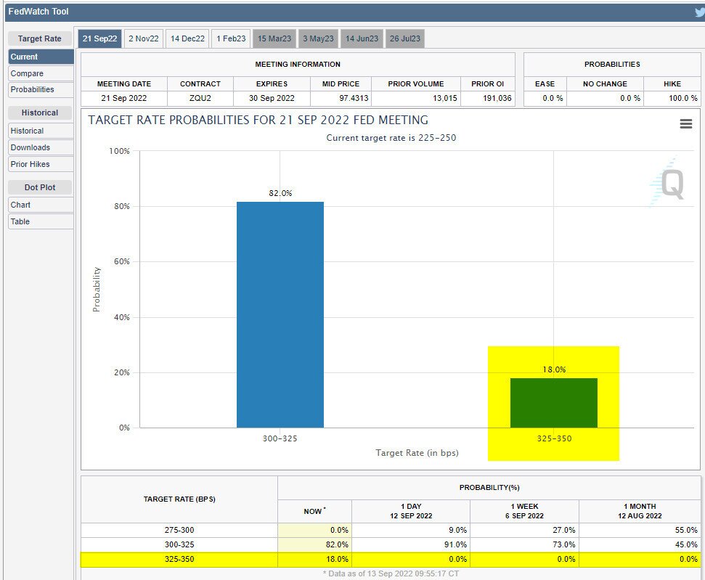Viewport: 705px width, 580px height.
Task: Click the ZQU2 contract cell
Action: click(x=200, y=98)
